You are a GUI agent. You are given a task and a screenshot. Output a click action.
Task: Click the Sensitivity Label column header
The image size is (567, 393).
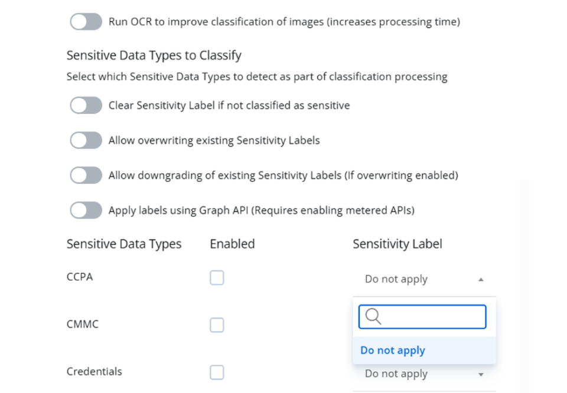pos(397,243)
